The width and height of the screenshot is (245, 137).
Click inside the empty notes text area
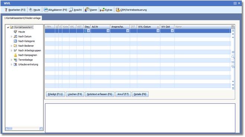[x=140, y=118]
